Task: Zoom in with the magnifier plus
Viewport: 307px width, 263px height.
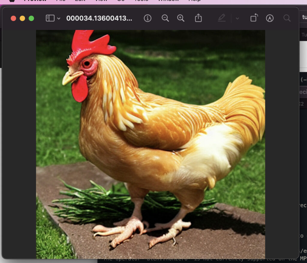Action: (x=181, y=18)
